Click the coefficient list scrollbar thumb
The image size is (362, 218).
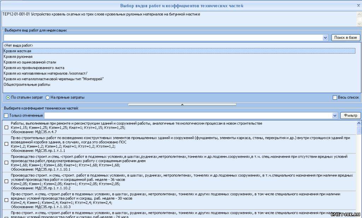(x=358, y=130)
